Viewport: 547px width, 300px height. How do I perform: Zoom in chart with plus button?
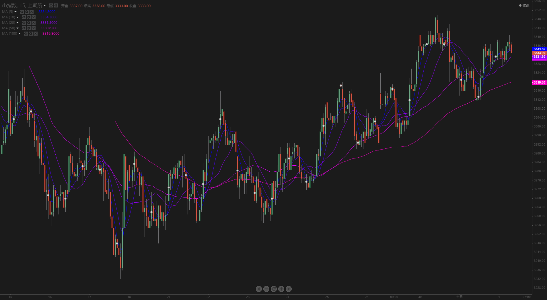pyautogui.click(x=281, y=289)
